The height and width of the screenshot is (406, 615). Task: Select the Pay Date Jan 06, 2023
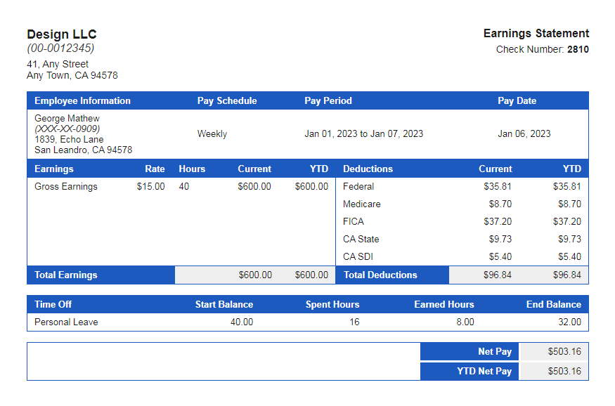pyautogui.click(x=517, y=133)
